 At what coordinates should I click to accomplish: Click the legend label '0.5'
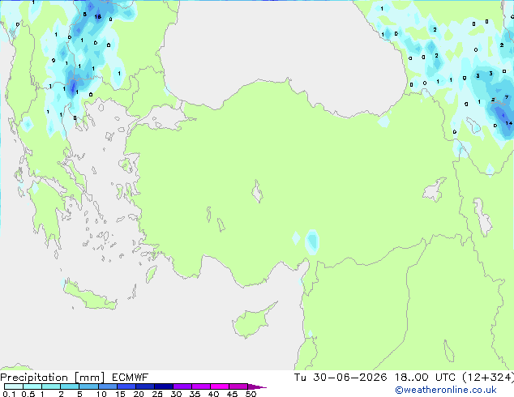coord(28,394)
